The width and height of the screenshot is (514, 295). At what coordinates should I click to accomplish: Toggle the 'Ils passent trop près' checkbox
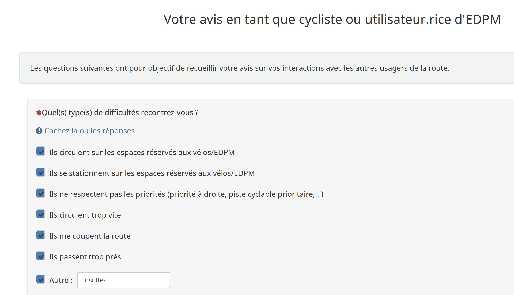tap(40, 256)
